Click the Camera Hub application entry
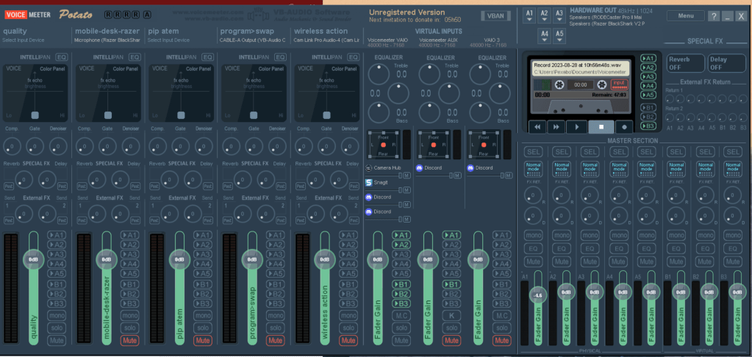 pos(383,168)
